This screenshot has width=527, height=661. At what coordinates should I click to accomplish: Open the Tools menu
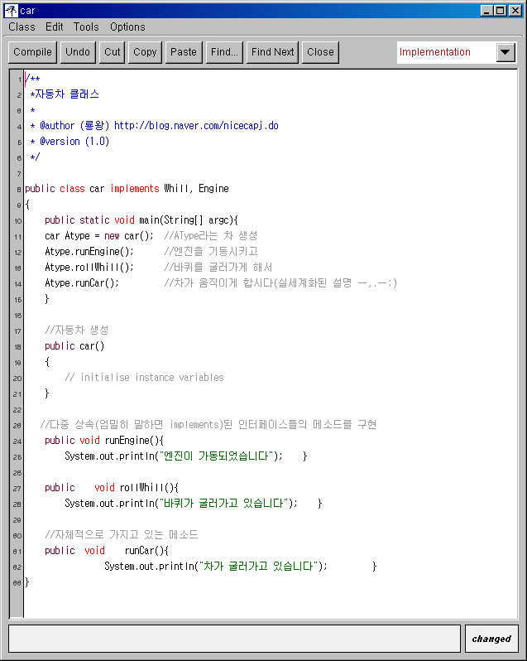86,27
